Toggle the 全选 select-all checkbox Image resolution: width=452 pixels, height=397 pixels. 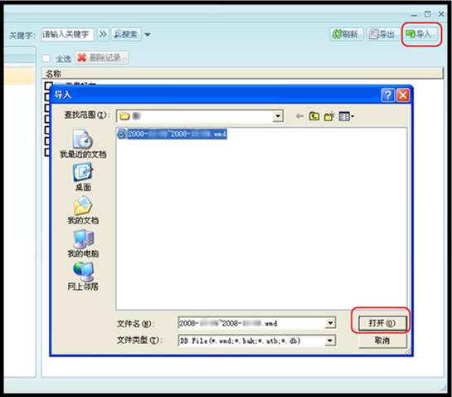46,59
